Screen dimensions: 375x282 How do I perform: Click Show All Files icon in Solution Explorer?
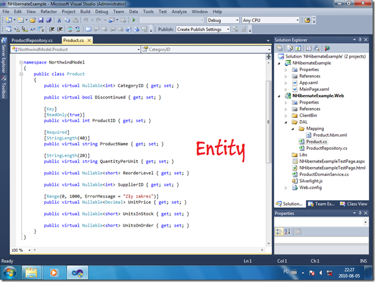coord(290,48)
